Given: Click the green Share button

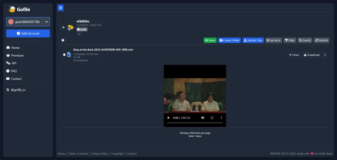Looking at the screenshot, I should pos(210,40).
